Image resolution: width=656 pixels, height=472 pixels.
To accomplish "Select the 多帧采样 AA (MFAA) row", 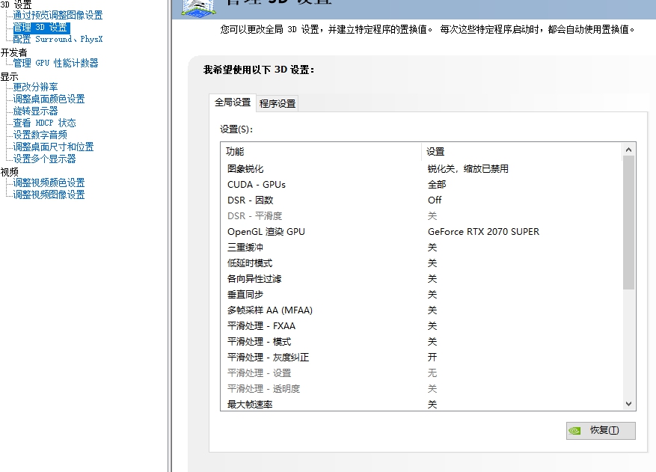I will [422, 310].
